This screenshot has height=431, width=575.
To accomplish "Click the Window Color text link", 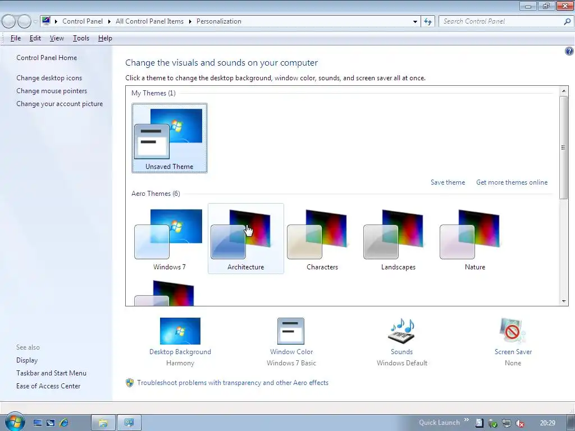I will 291,352.
